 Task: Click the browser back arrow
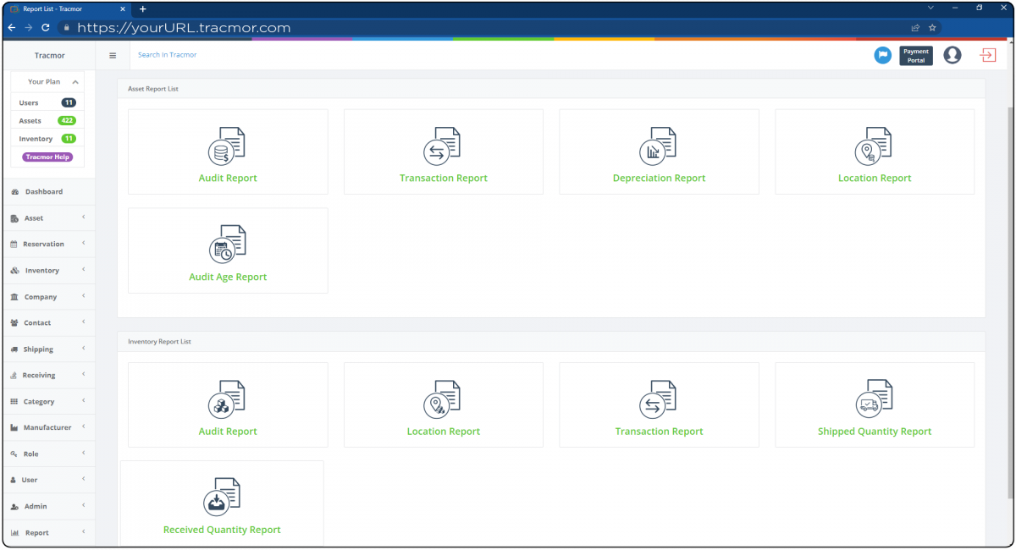pyautogui.click(x=12, y=27)
